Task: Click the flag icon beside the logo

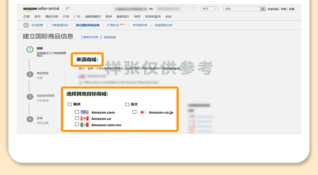Action: pos(68,8)
